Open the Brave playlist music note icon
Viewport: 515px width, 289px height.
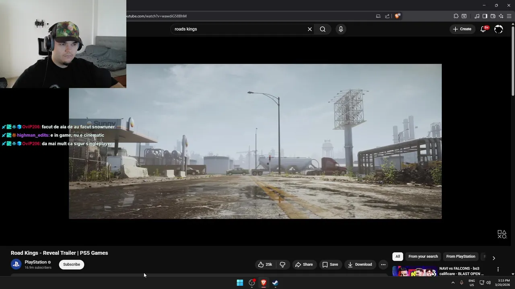coord(477,16)
